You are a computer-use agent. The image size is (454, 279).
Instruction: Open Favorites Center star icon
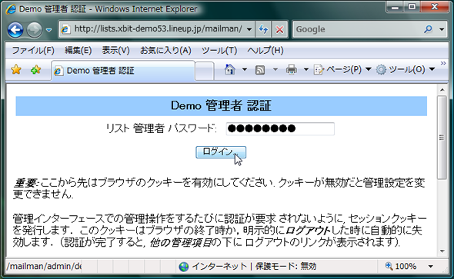click(16, 70)
